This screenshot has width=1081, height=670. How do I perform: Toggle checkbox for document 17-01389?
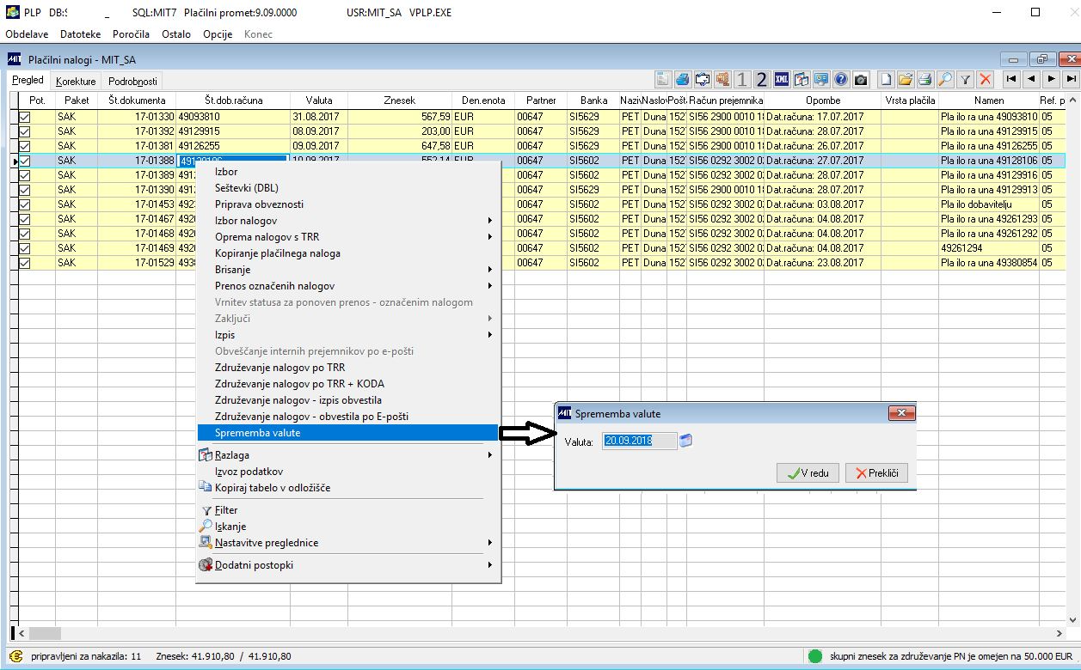click(24, 175)
